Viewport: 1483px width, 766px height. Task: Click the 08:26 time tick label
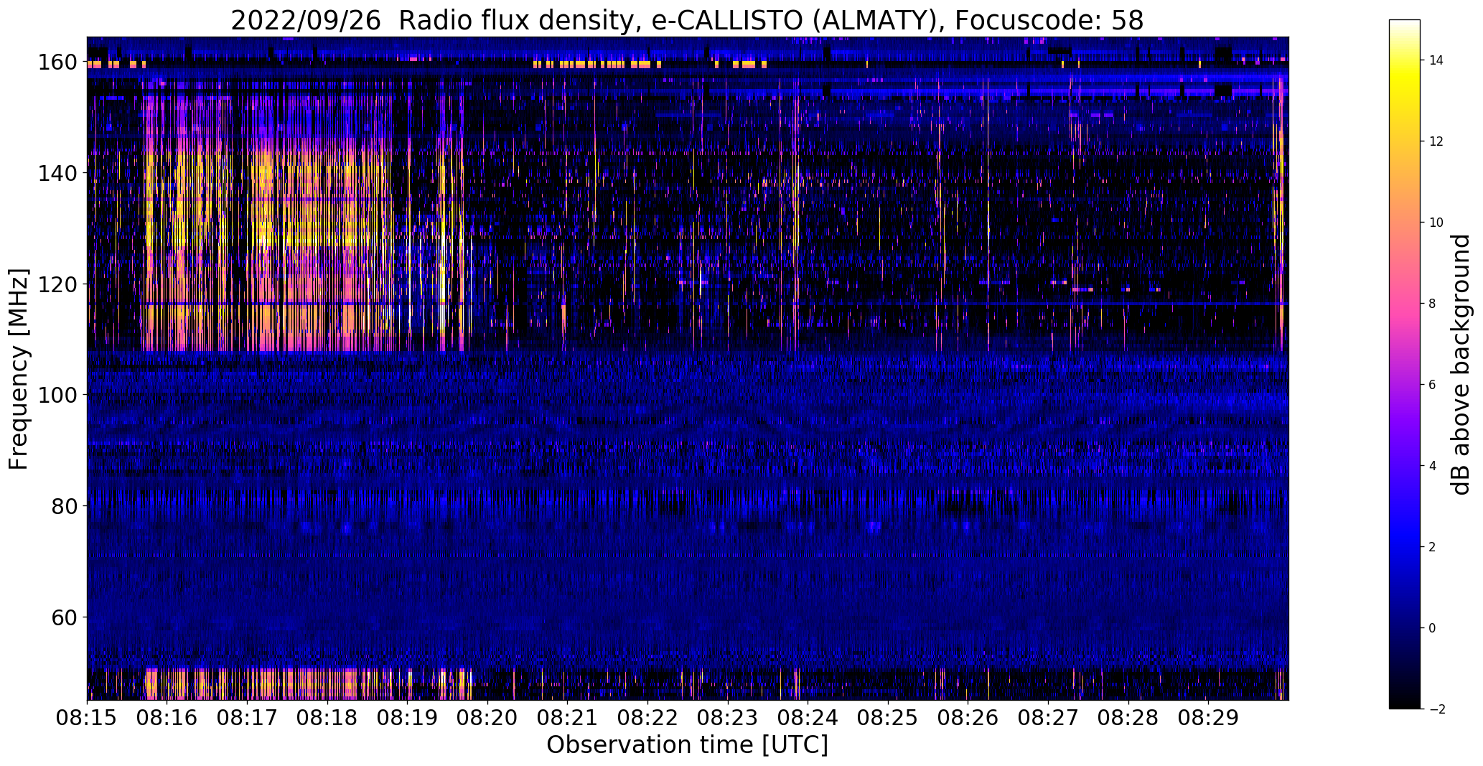968,717
